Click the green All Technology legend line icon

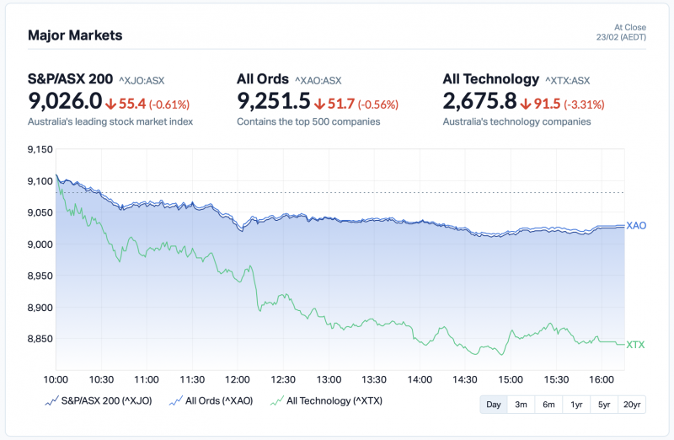pyautogui.click(x=274, y=401)
